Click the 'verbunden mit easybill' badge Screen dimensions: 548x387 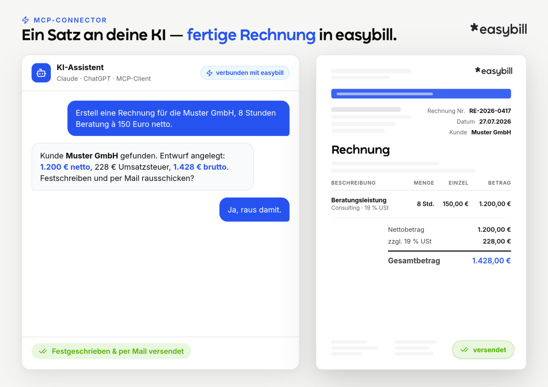(x=245, y=73)
